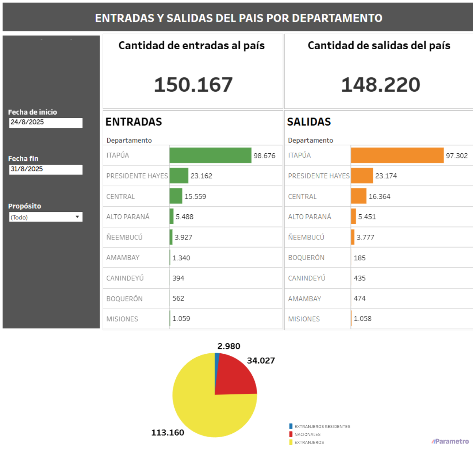Click the Departamento header in ENTRADAS

(x=129, y=140)
